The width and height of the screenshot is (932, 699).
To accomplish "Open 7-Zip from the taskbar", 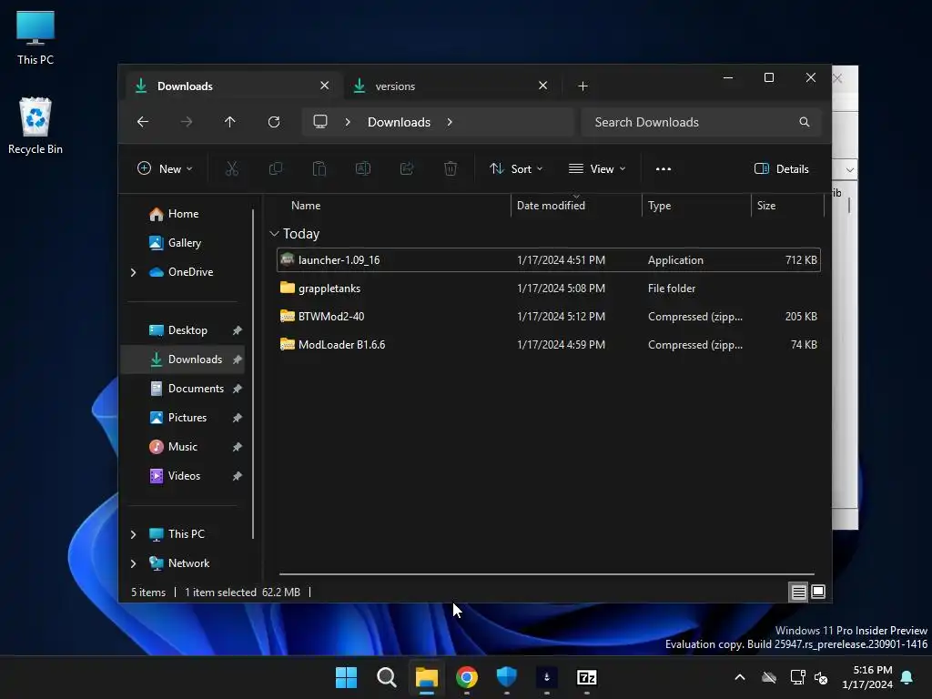I will 587,677.
